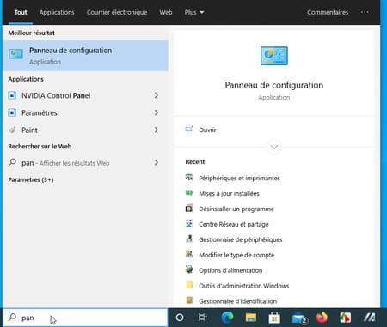Expand more actions chevron below Ouvrir
Screen dimensions: 387x327
click(x=274, y=147)
